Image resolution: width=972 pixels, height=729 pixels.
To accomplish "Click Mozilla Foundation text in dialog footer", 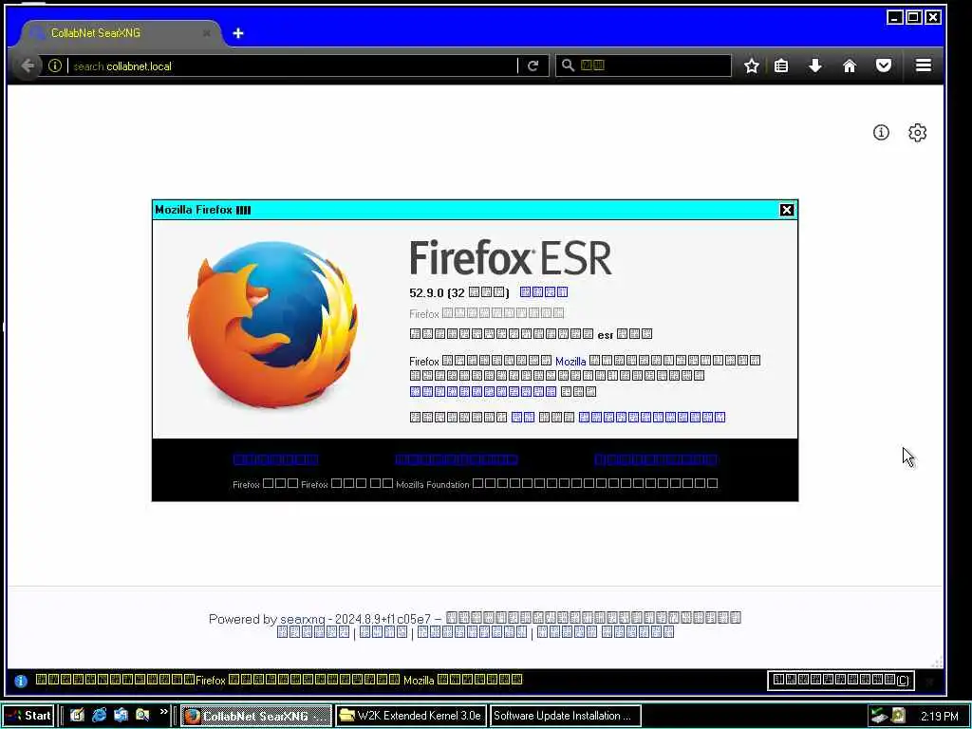I will pos(433,484).
